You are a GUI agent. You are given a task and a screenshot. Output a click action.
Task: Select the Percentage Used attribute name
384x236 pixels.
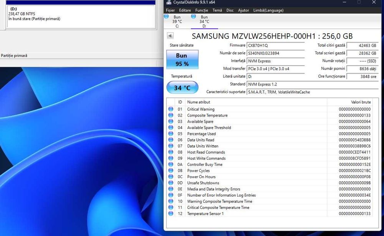pos(202,134)
